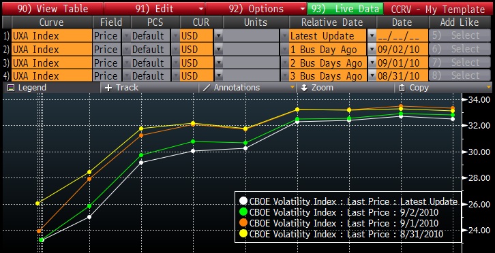Click white legend swatch for Latest Update
The image size is (495, 253).
click(243, 201)
